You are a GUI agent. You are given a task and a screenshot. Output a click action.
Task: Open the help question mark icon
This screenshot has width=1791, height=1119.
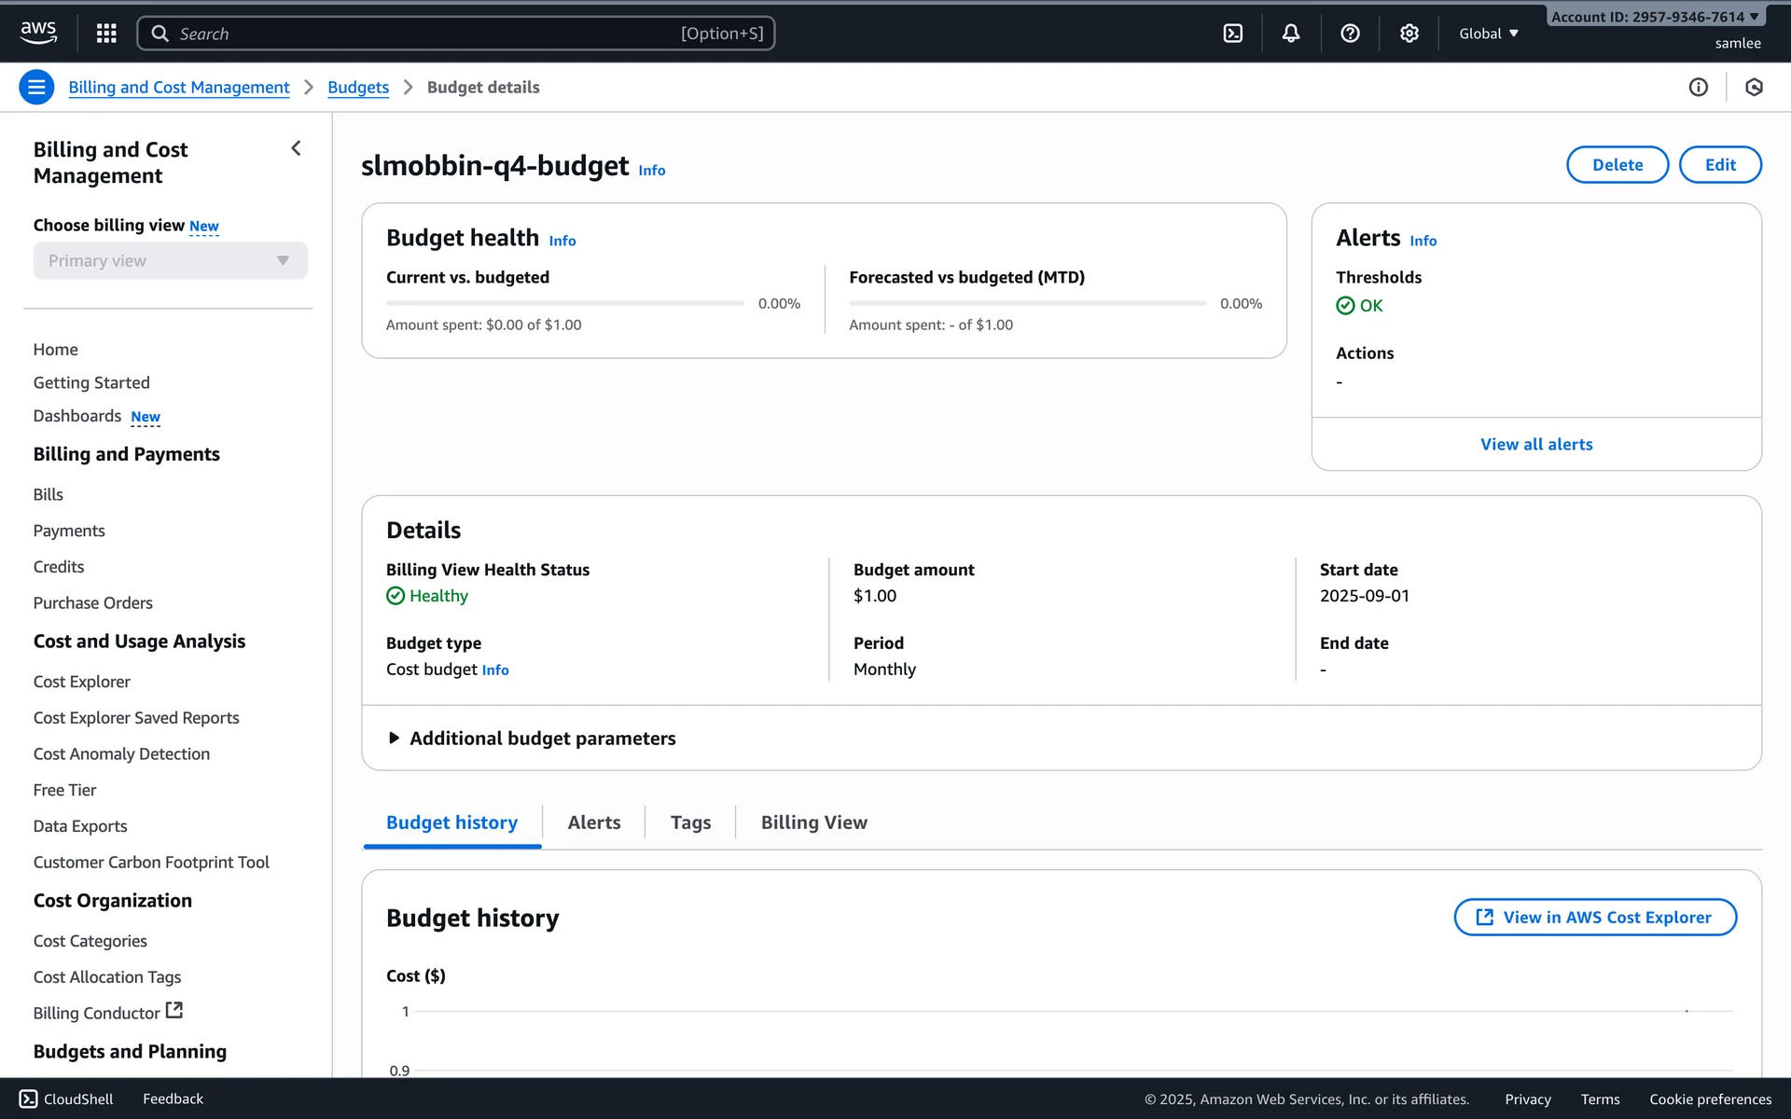(1349, 34)
